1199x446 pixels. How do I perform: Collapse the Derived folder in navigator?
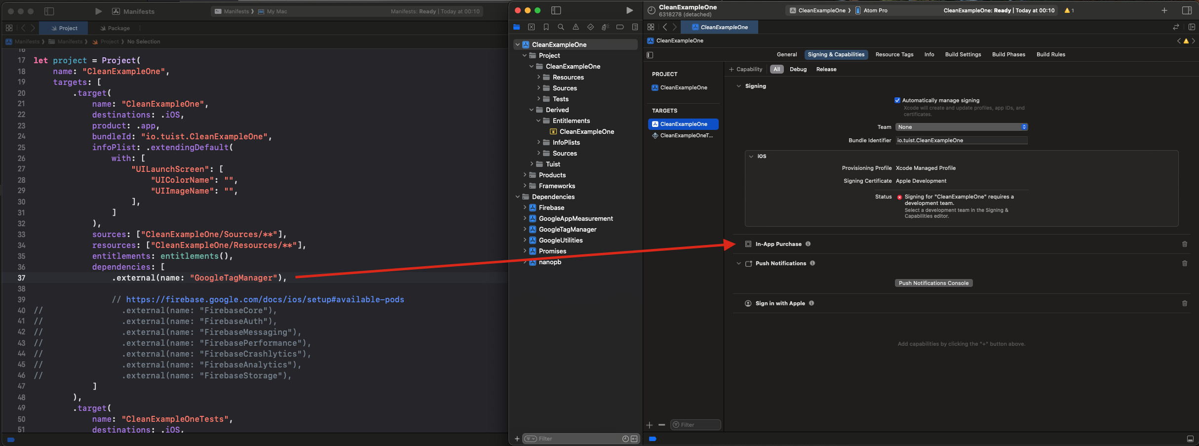[x=532, y=110]
